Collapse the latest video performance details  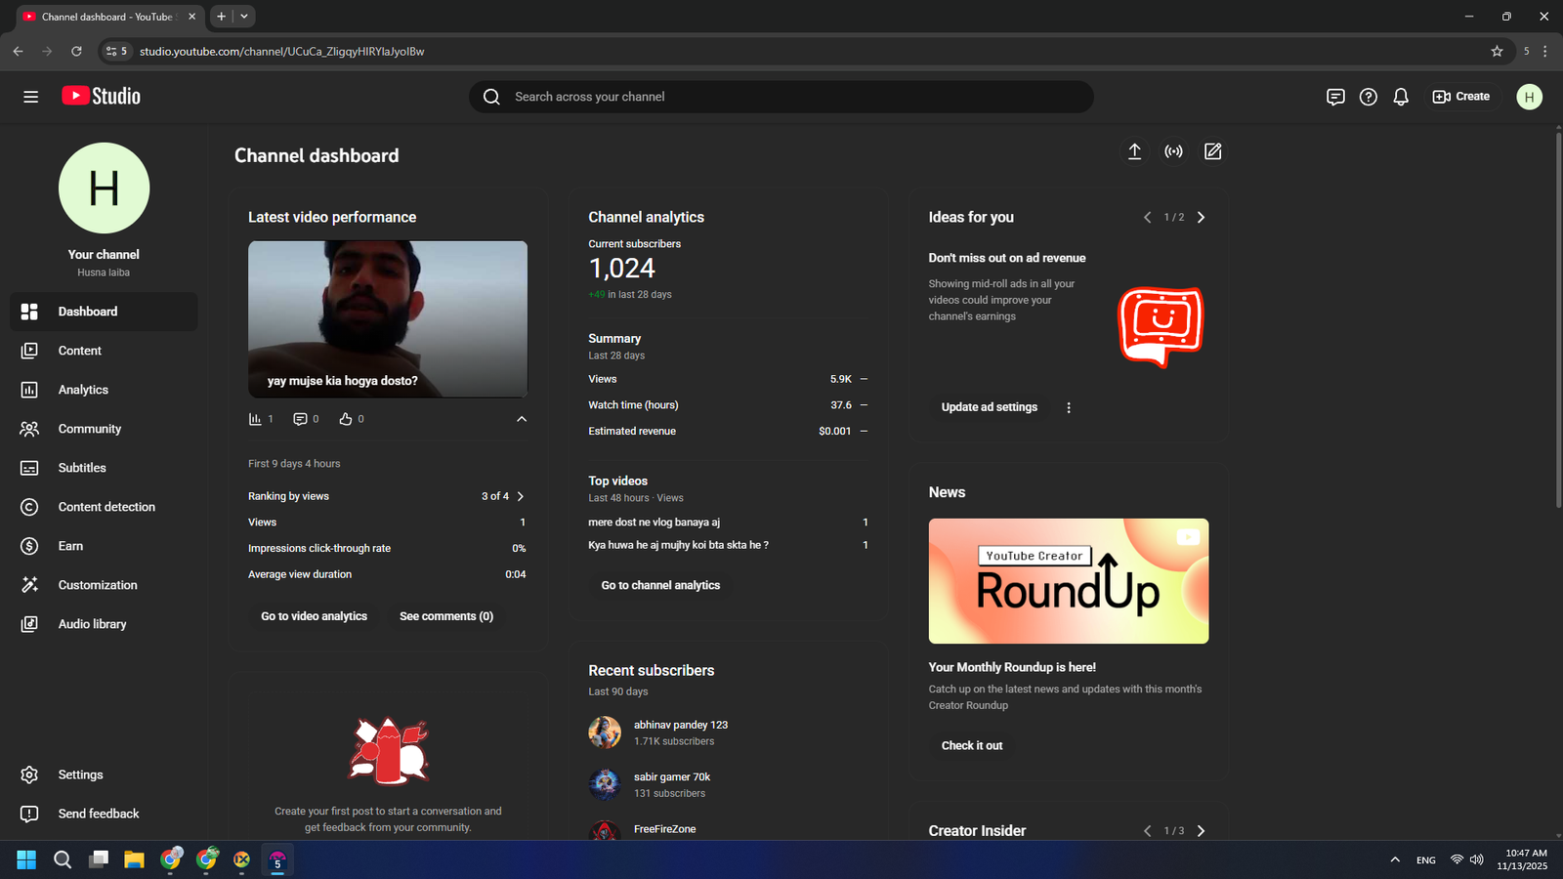522,419
